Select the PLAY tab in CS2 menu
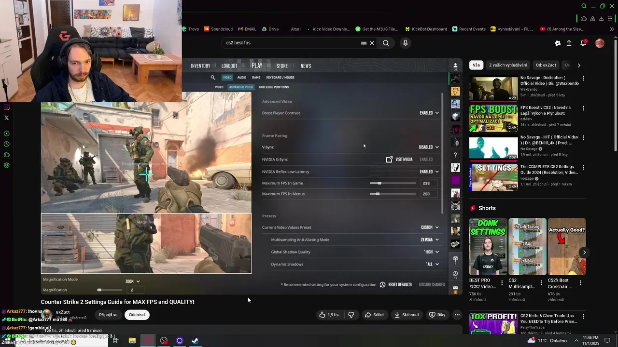 point(257,66)
